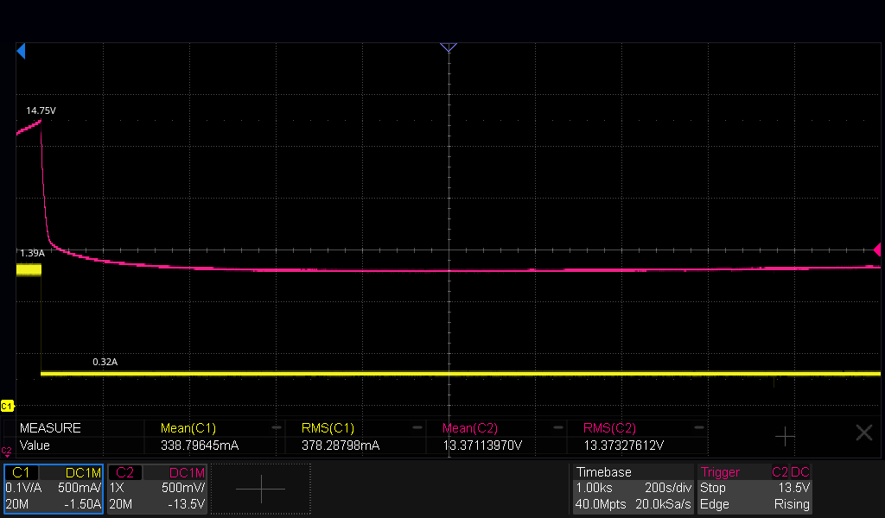Click the Value row label in the measure table
This screenshot has width=885, height=518.
(x=35, y=445)
